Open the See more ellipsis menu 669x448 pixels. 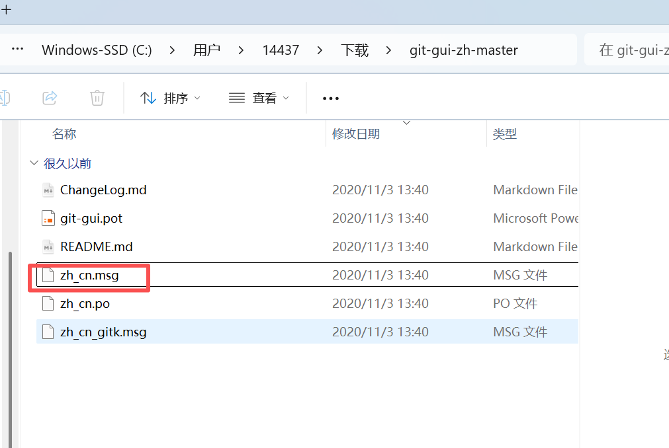tap(331, 98)
